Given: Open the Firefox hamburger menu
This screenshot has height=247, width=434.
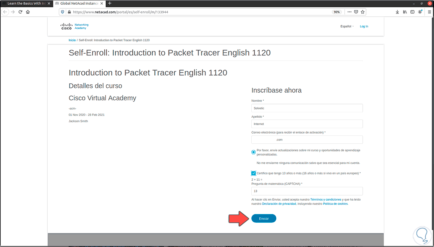Looking at the screenshot, I should click(x=429, y=12).
